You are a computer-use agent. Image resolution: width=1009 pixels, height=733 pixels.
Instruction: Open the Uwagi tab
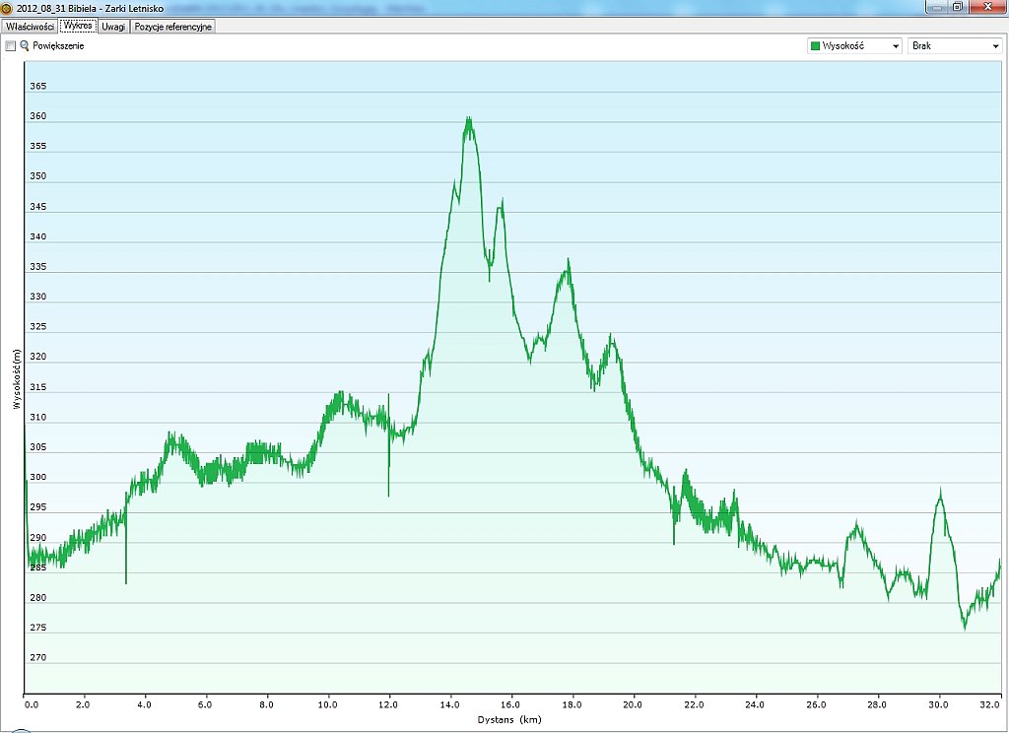tap(113, 27)
